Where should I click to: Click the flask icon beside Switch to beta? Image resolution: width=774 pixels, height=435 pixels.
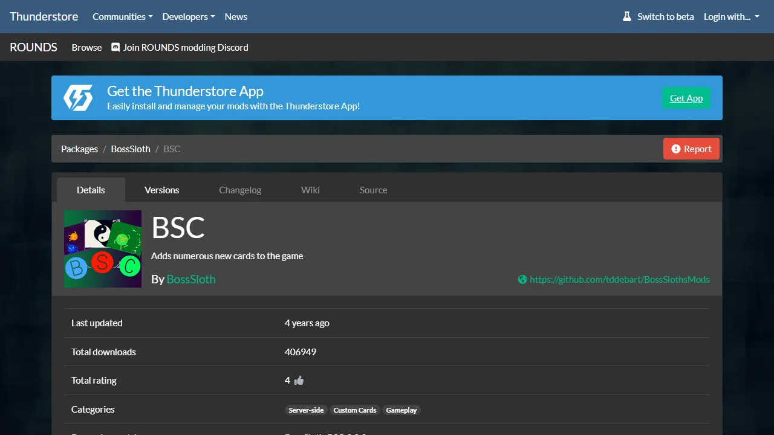click(626, 16)
